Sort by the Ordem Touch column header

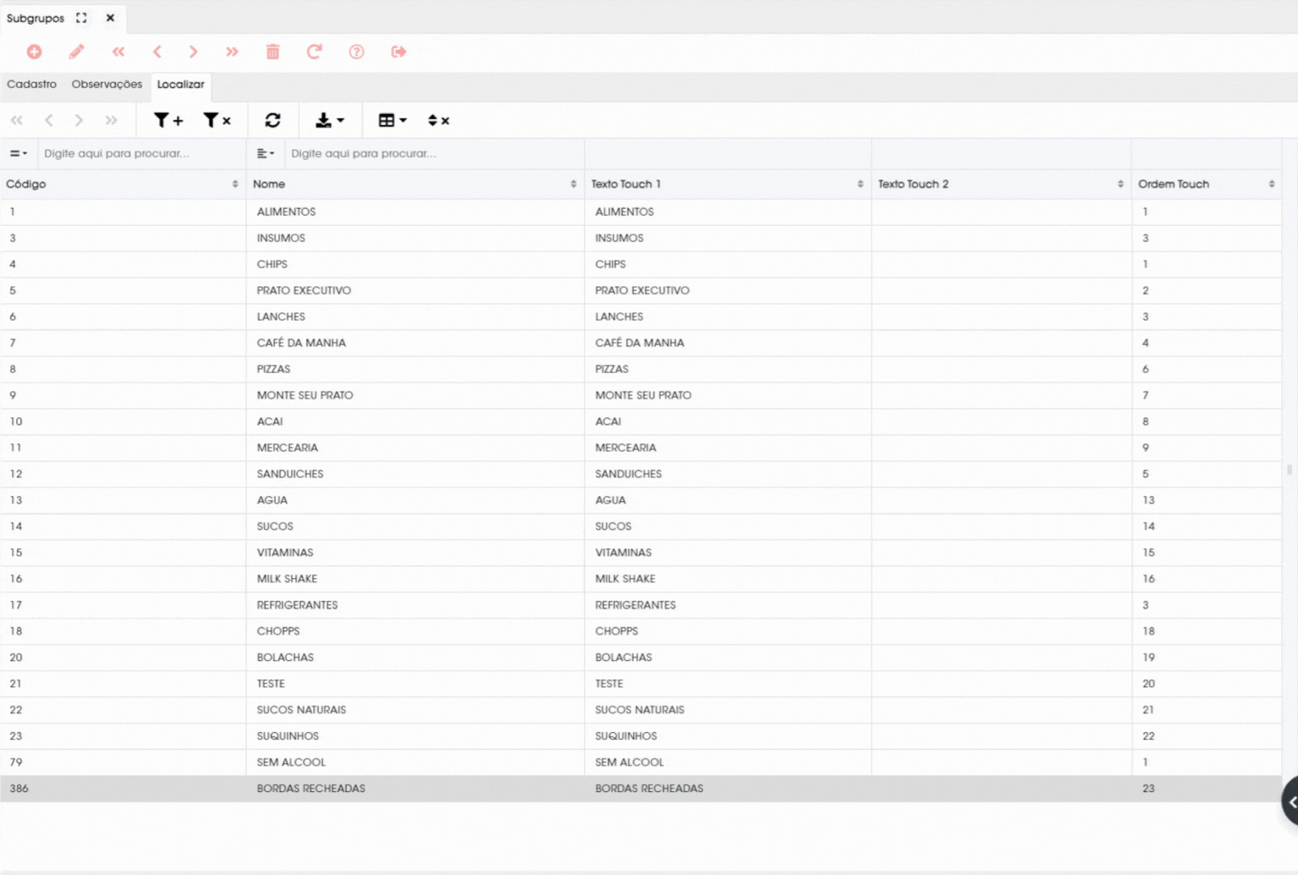[1207, 184]
